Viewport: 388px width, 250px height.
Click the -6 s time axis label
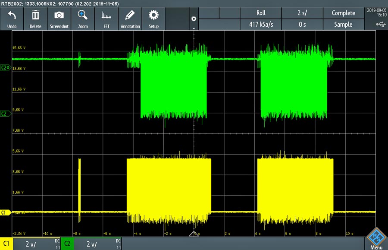point(107,234)
